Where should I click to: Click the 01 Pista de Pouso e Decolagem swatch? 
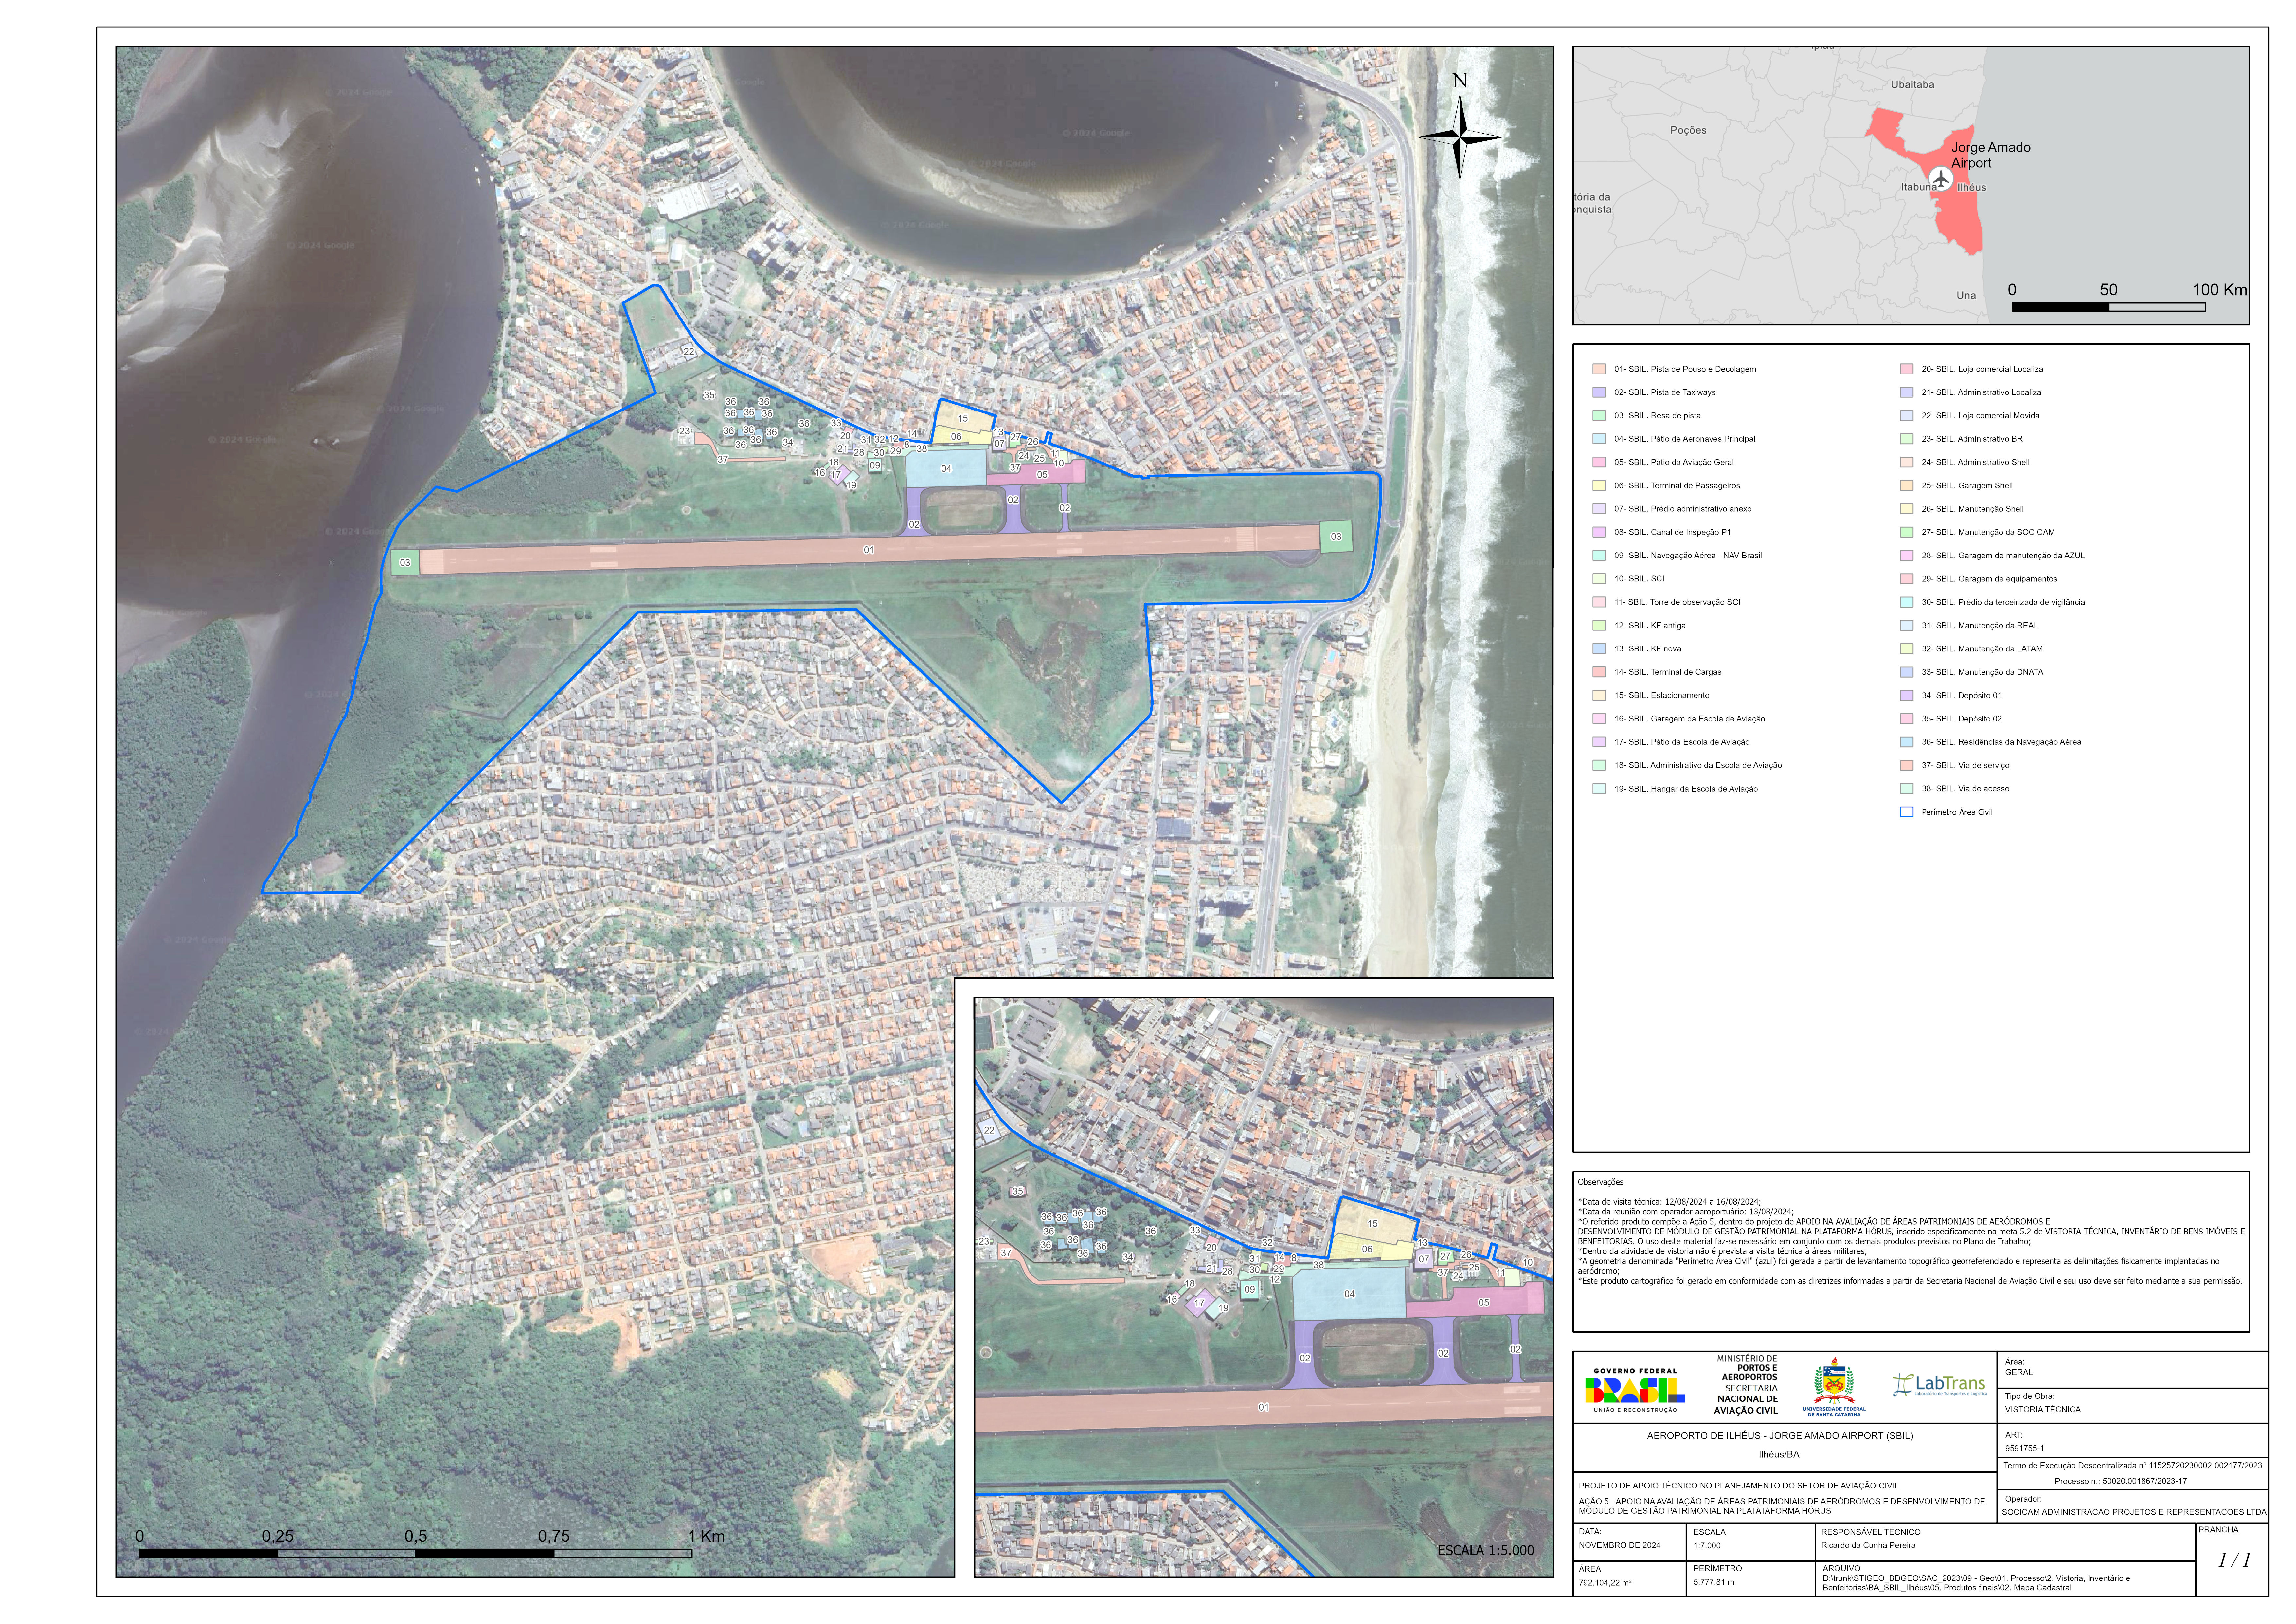coord(1599,369)
